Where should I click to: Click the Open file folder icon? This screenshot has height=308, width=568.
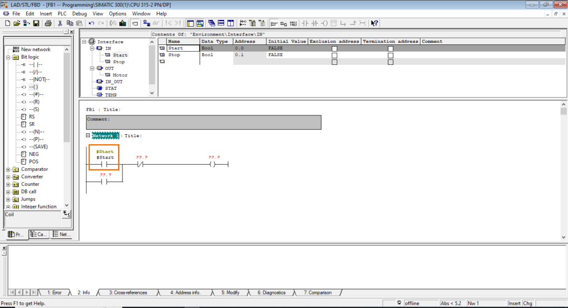pyautogui.click(x=17, y=23)
